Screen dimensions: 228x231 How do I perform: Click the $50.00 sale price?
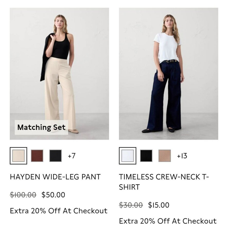[53, 195]
